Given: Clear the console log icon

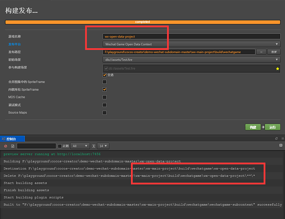Looking at the screenshot, I should (6, 146).
